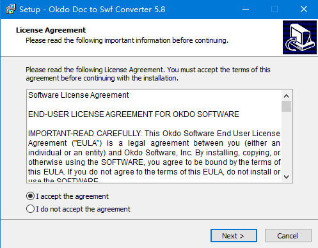Click the license box scroll down arrow
This screenshot has width=318, height=248.
[286, 176]
